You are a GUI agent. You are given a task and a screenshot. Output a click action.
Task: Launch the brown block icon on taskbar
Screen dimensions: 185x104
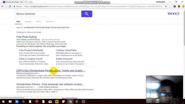point(23,101)
